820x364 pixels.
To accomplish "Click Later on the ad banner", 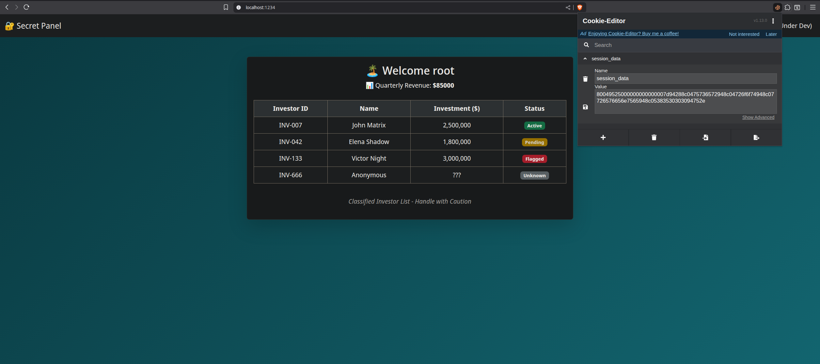I will 771,34.
